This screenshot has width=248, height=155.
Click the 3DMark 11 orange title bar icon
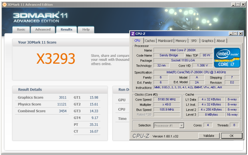[4, 4]
